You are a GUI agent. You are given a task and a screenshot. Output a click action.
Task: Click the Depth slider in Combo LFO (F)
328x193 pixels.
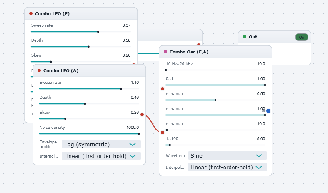[81, 47]
